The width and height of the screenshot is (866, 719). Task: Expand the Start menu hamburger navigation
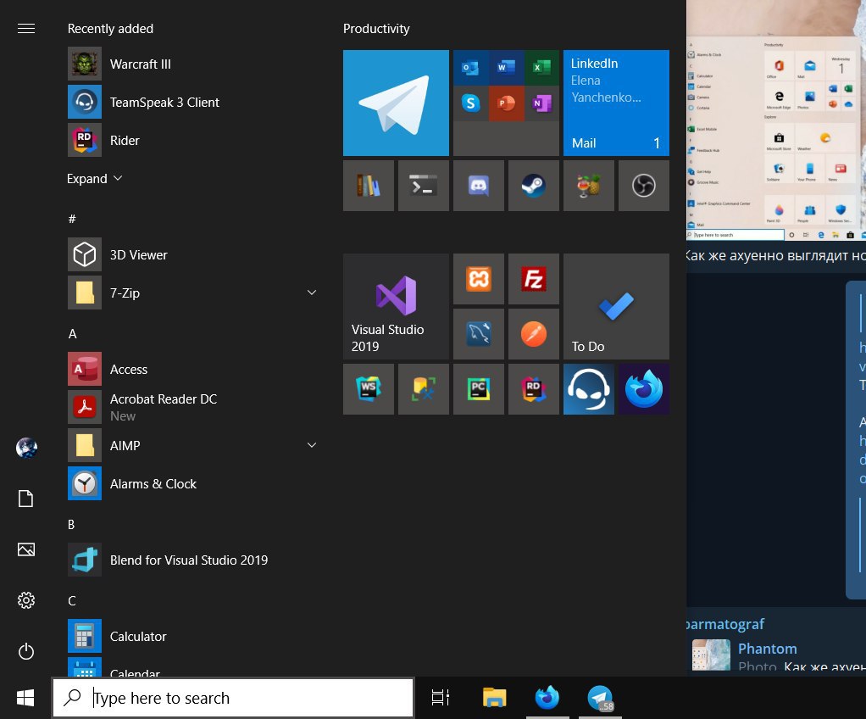(26, 28)
